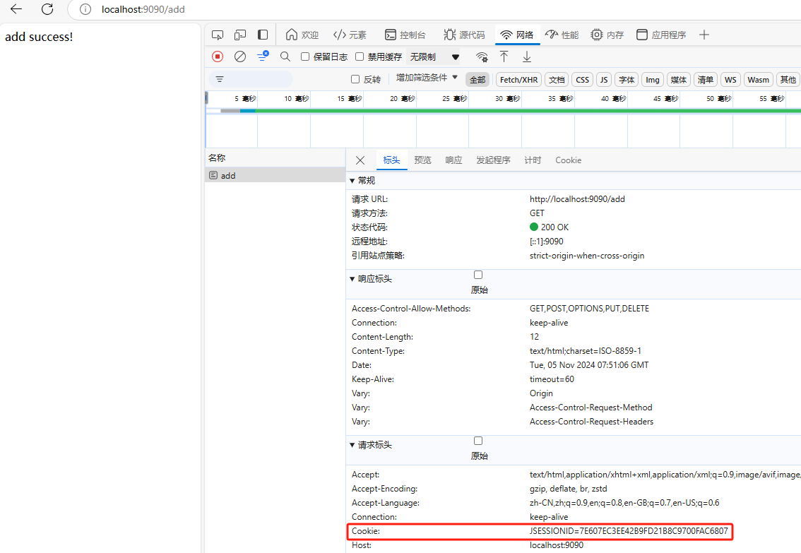Check 原始 box for request headers
Image resolution: width=801 pixels, height=553 pixels.
[x=478, y=441]
